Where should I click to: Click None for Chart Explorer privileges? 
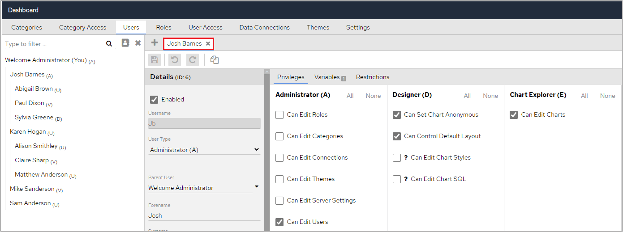coord(607,96)
